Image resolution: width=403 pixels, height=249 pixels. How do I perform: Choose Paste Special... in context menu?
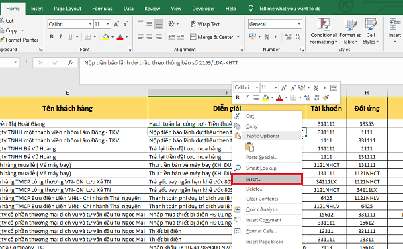point(267,157)
